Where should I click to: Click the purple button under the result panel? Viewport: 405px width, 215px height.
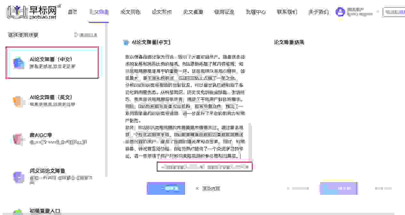[x=339, y=188]
